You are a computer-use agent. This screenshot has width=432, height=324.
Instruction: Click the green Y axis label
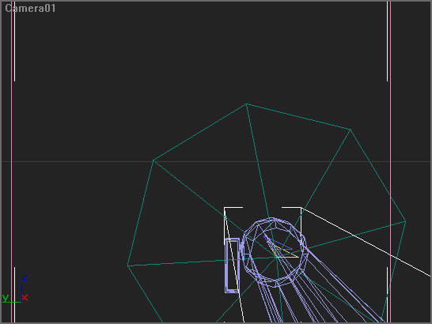click(x=6, y=298)
